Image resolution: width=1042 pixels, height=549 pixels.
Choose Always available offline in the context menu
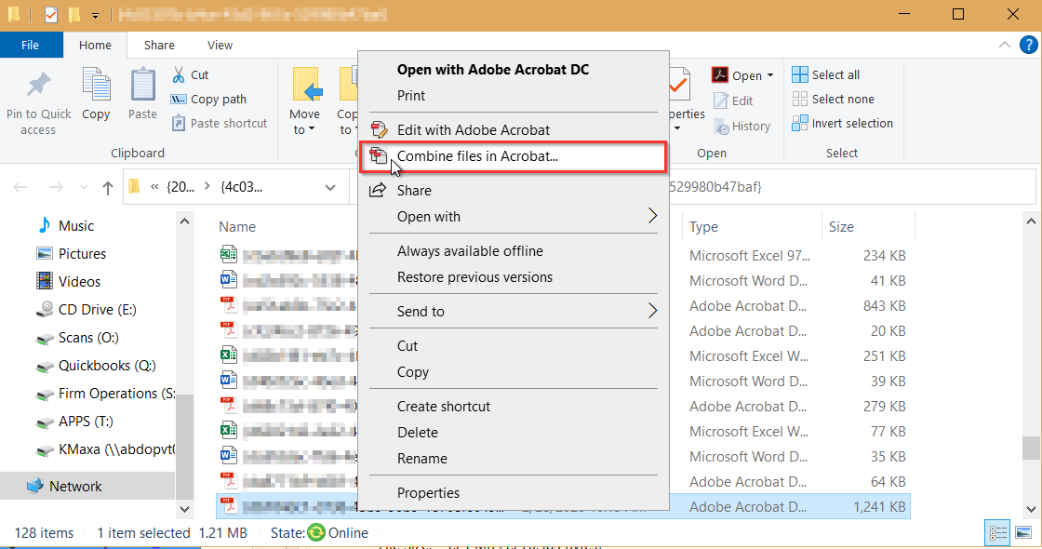pos(513,250)
